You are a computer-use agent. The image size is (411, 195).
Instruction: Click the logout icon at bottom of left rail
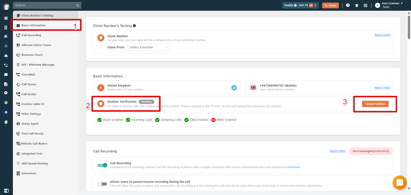(x=6, y=191)
